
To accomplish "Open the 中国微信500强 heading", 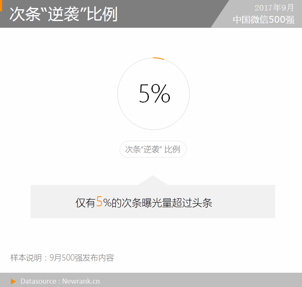I will pos(263,20).
